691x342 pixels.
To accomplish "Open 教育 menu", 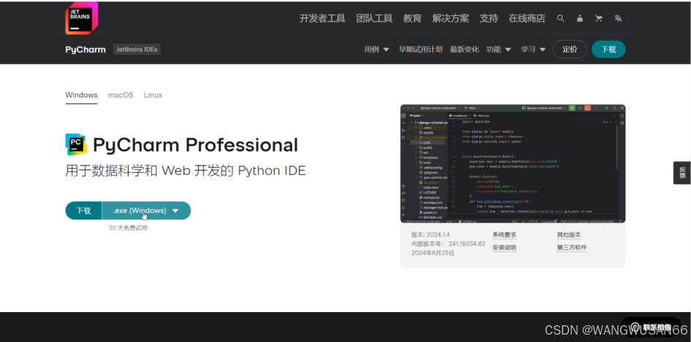I will (x=413, y=18).
